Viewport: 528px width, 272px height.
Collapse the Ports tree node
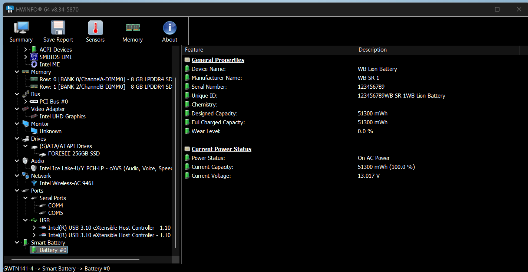[x=17, y=190]
